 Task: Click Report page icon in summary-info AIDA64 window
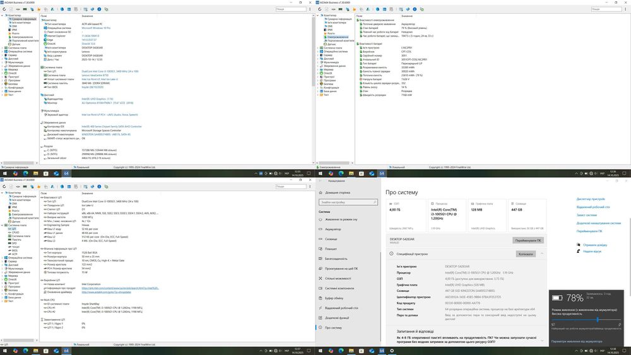coord(11,9)
